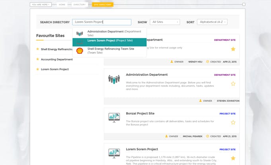Click owner name Wendy Hsu
This screenshot has height=165, width=271.
(195, 62)
